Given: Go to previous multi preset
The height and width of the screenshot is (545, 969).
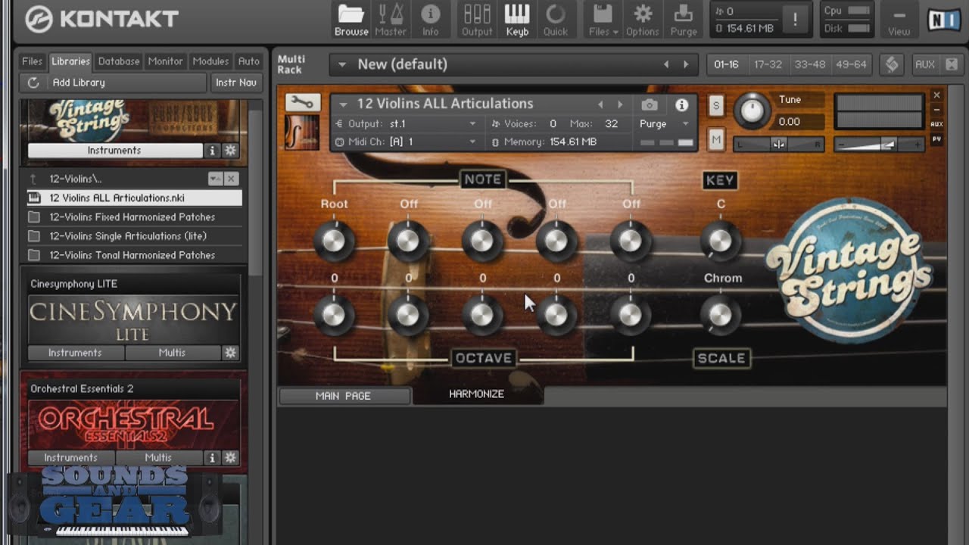Looking at the screenshot, I should [x=666, y=64].
